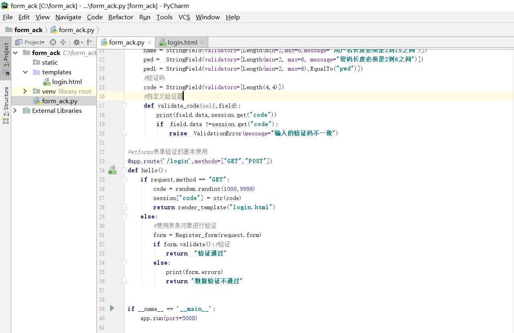
Task: Fold validate_code function at line 17
Action: (124, 105)
